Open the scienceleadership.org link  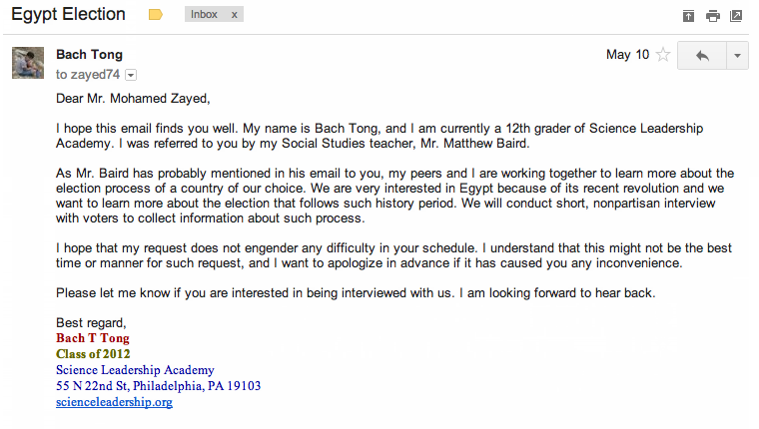[x=114, y=402]
